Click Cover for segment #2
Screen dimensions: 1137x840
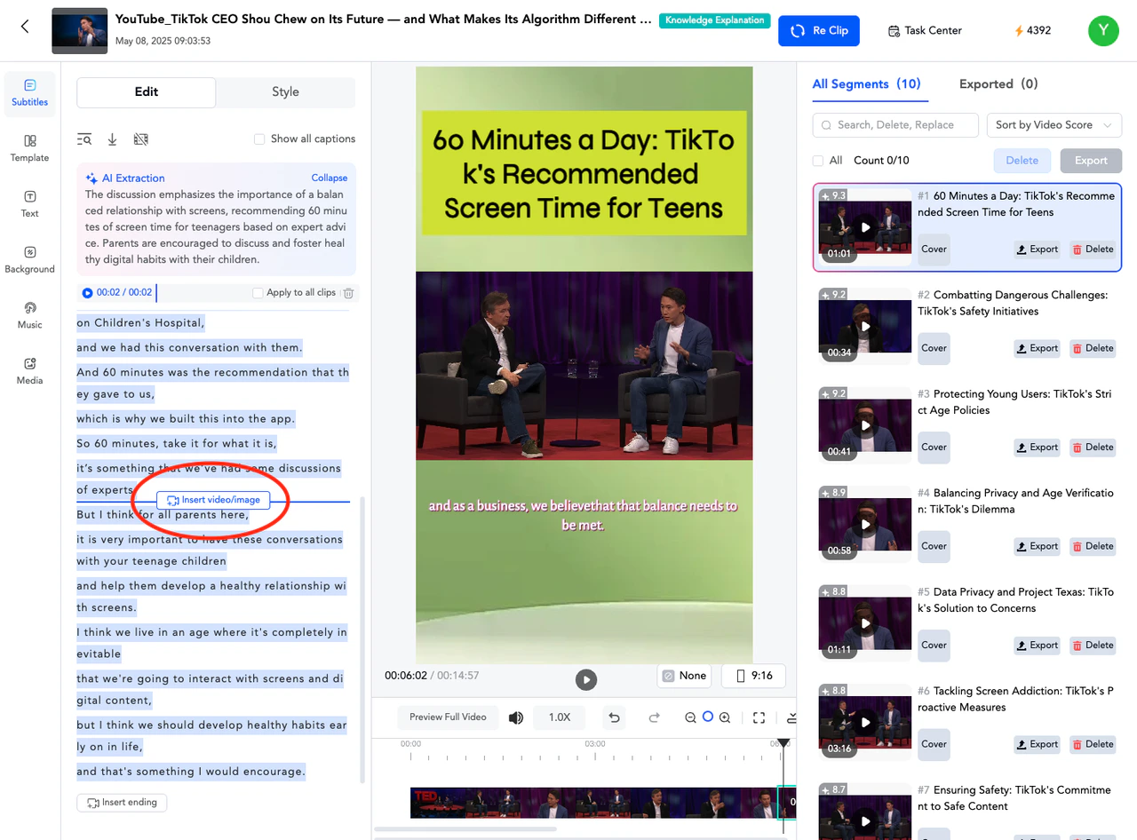pyautogui.click(x=934, y=348)
